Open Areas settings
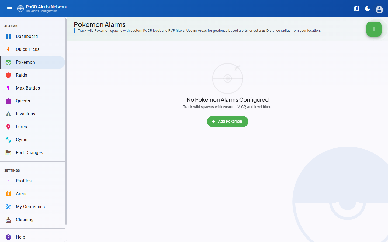 pyautogui.click(x=32, y=194)
